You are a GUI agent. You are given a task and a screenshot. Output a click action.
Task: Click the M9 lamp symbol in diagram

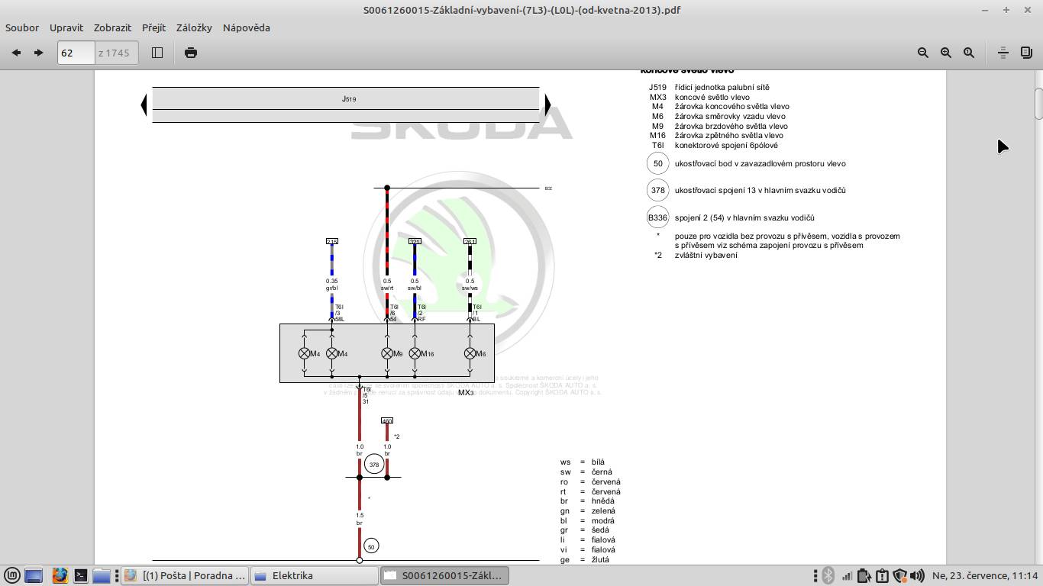tap(387, 353)
